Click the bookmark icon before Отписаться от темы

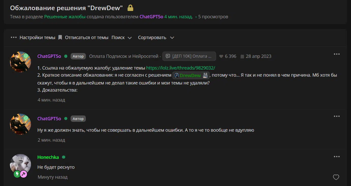[x=60, y=38]
